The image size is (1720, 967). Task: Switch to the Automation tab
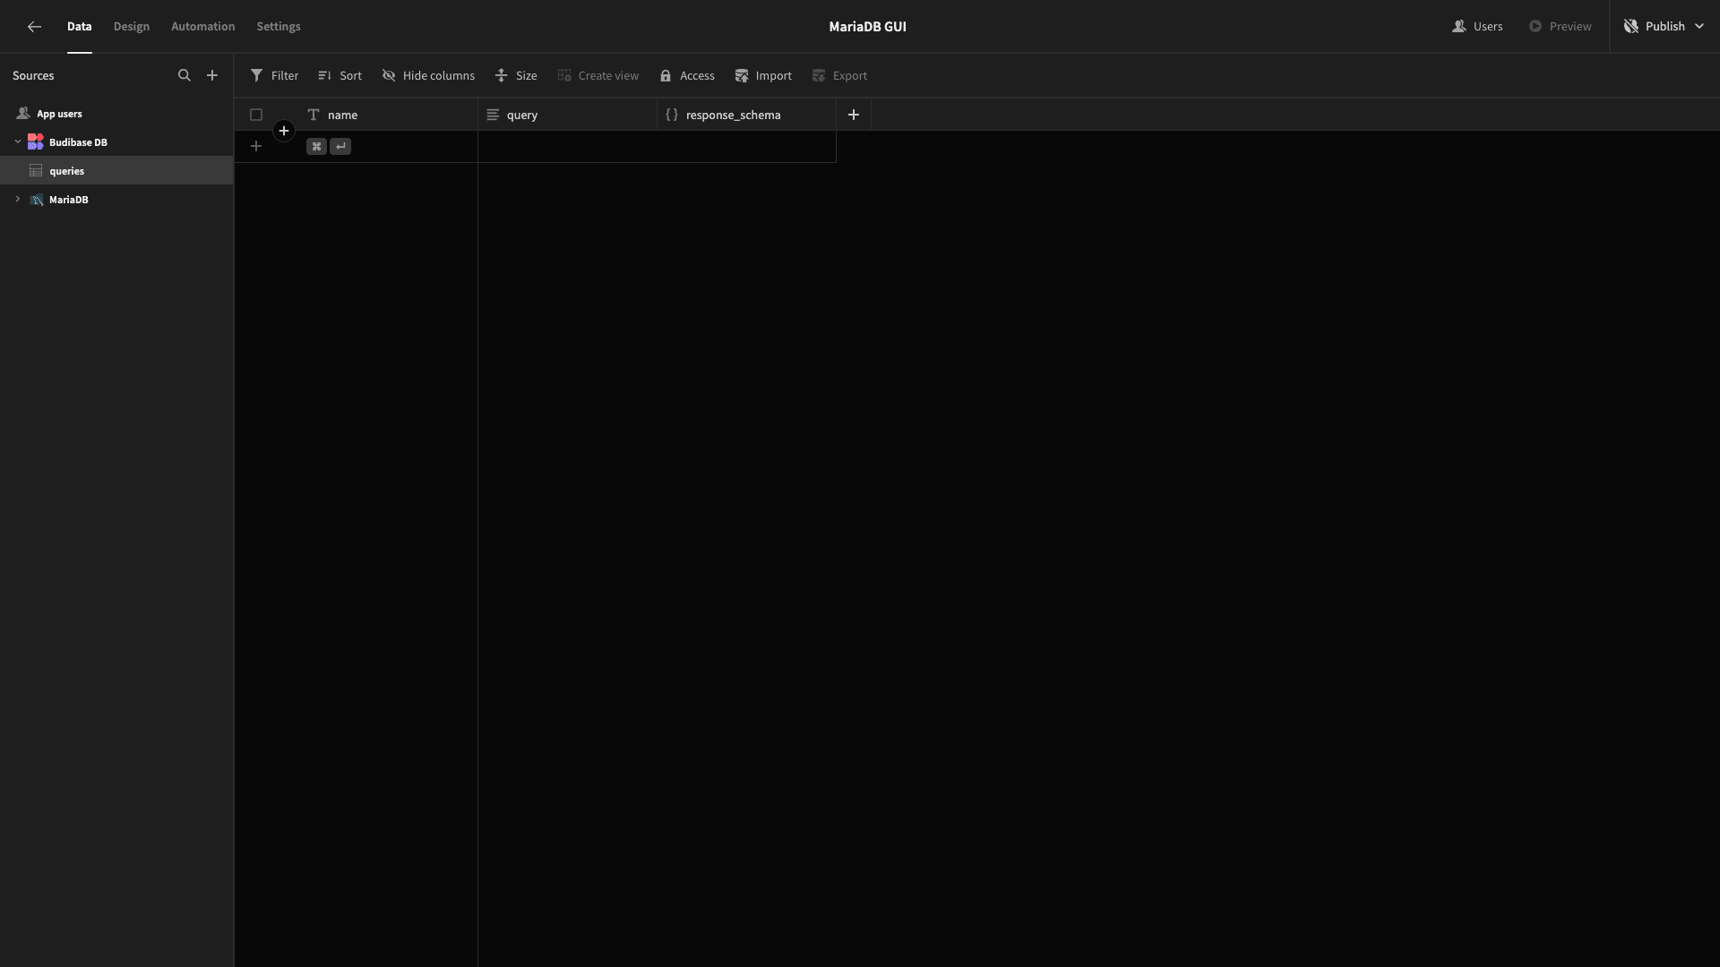click(203, 27)
